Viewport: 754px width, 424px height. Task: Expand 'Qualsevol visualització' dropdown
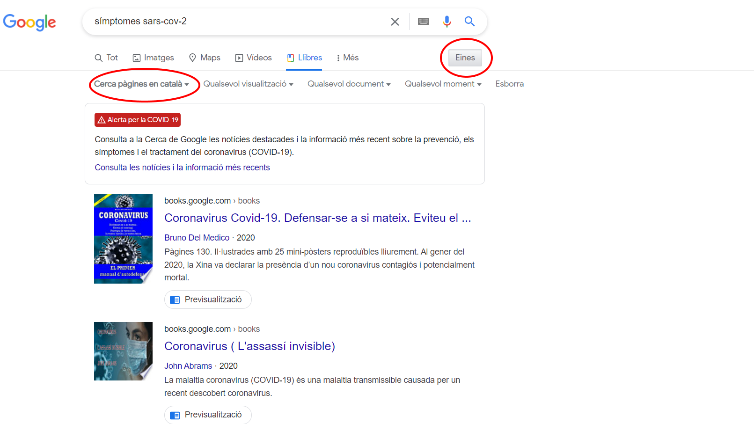tap(248, 84)
